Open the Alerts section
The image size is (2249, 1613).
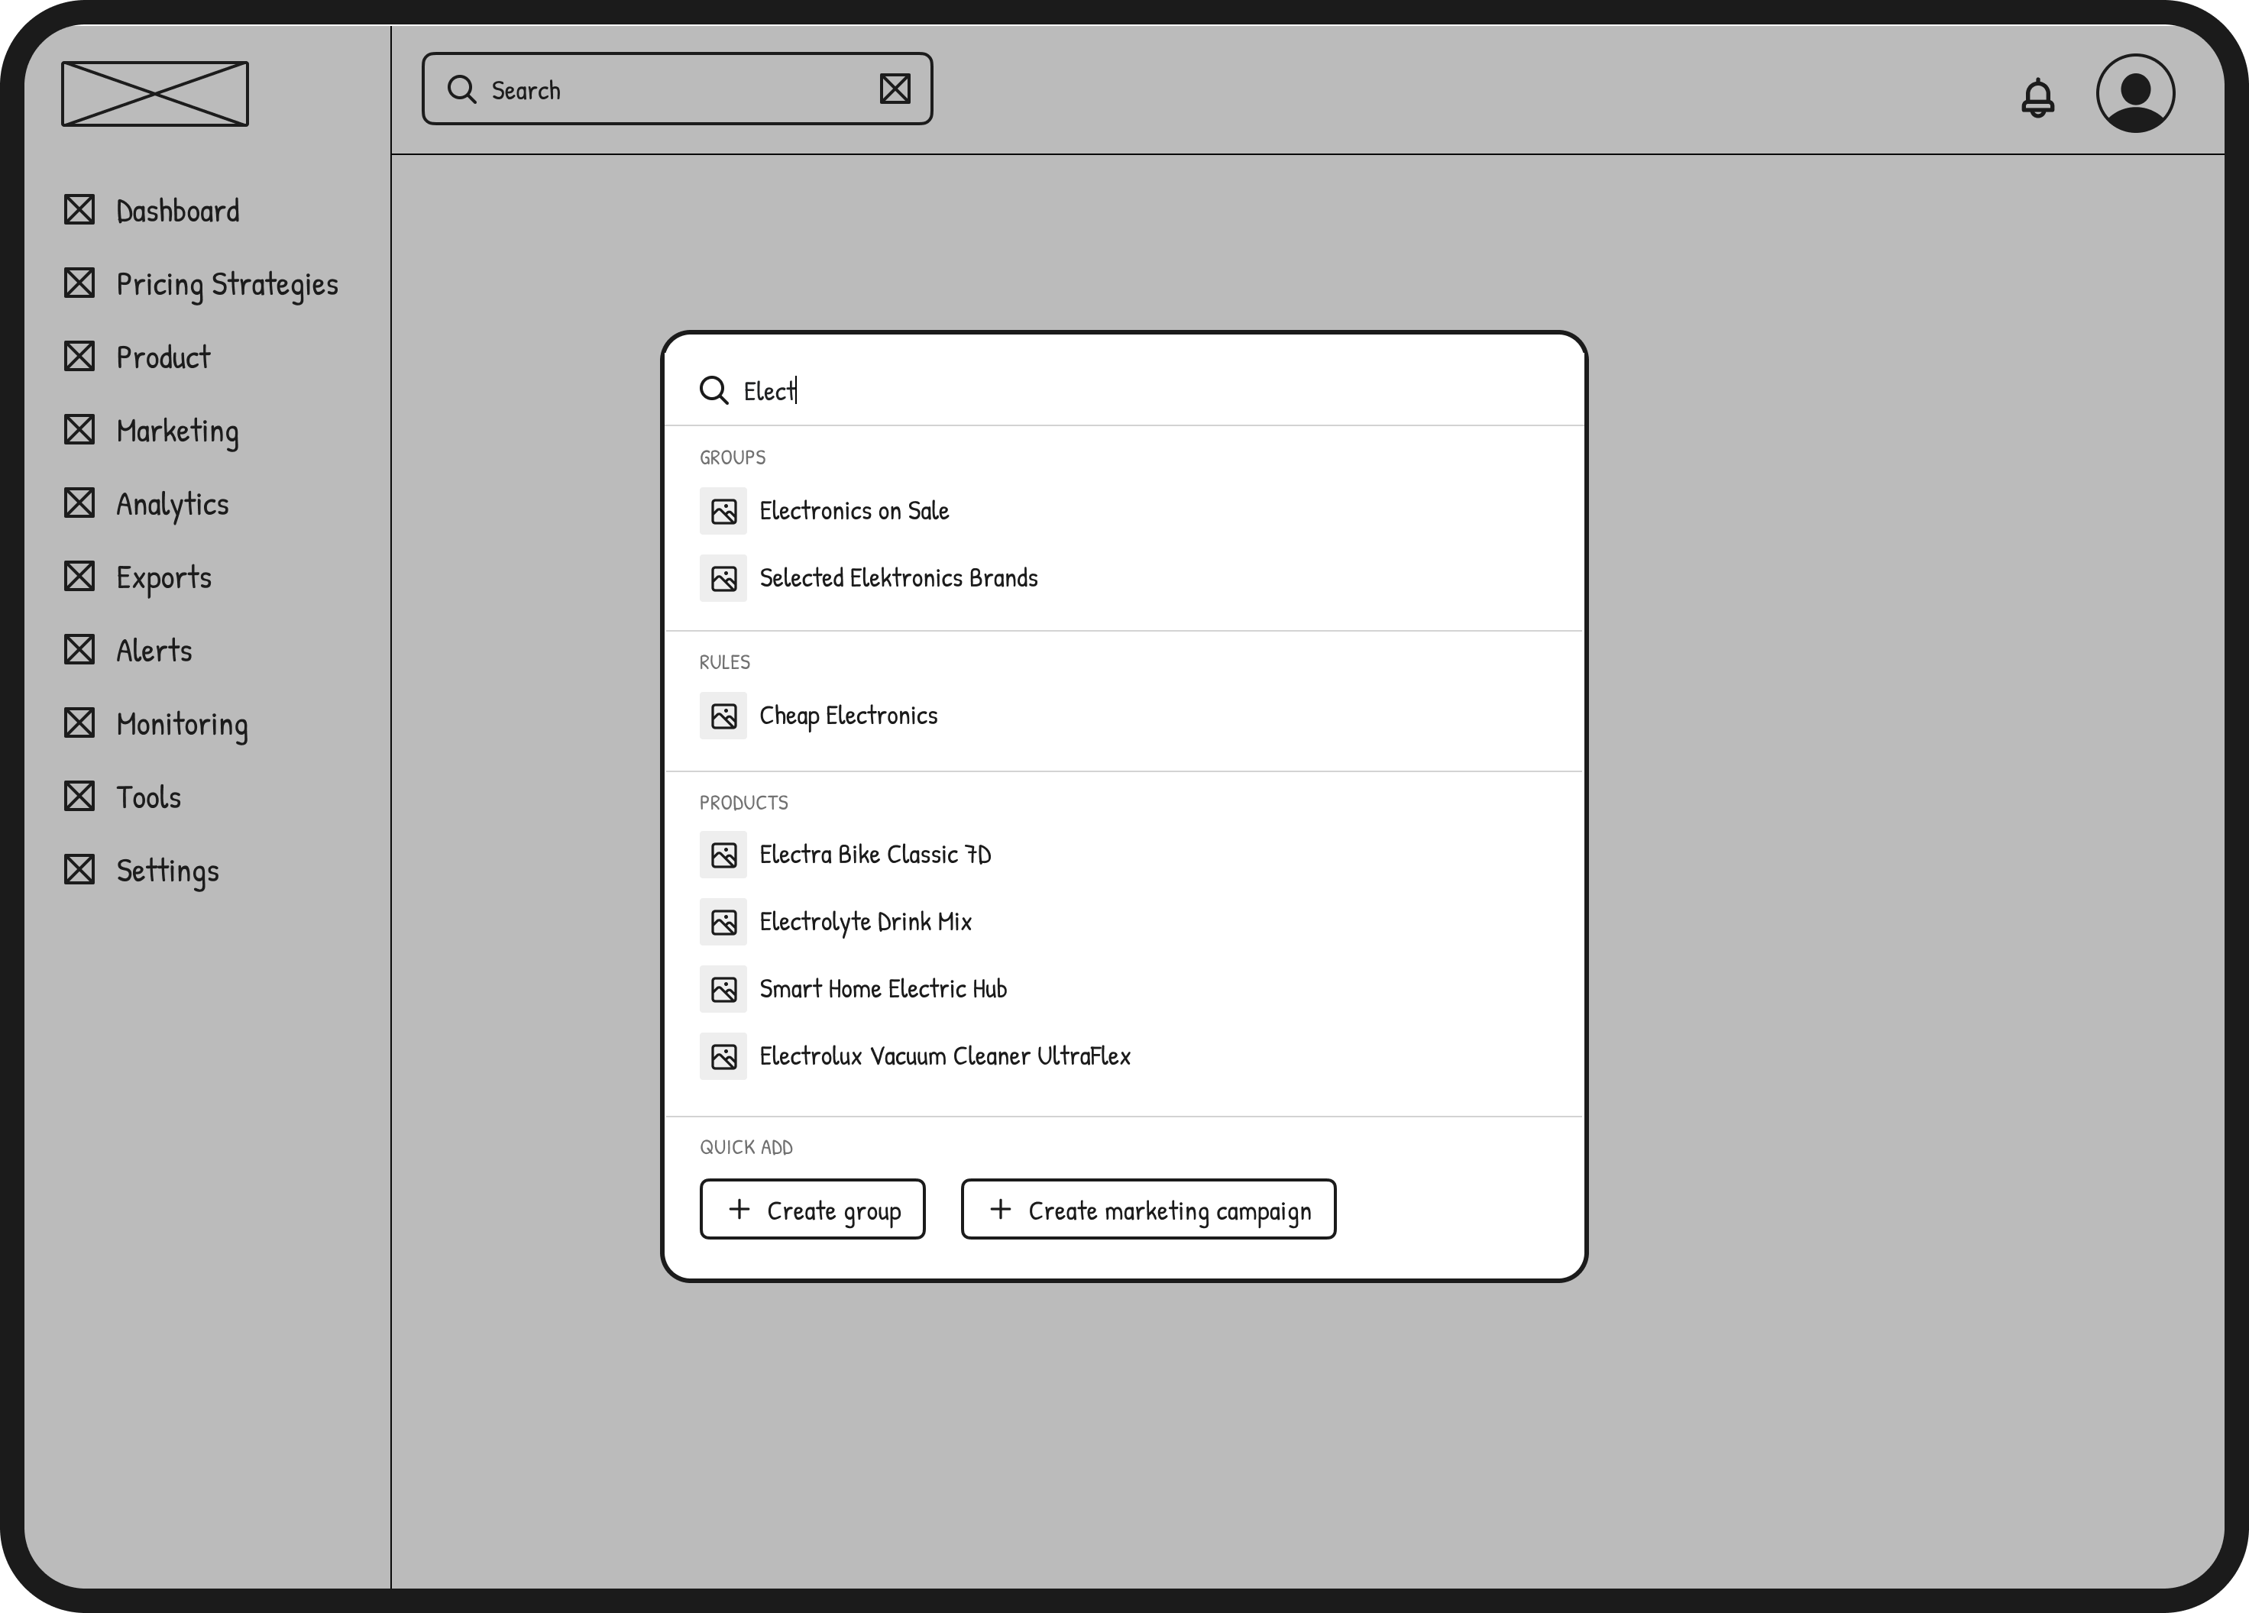[154, 651]
